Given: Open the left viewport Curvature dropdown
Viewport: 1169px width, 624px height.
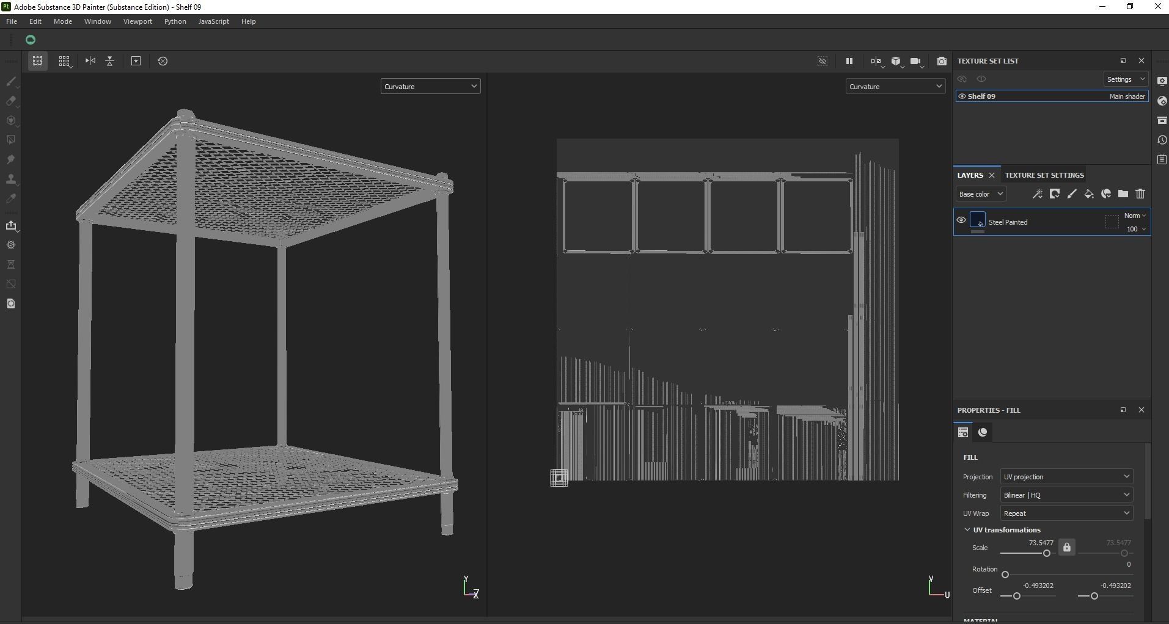Looking at the screenshot, I should (x=430, y=87).
